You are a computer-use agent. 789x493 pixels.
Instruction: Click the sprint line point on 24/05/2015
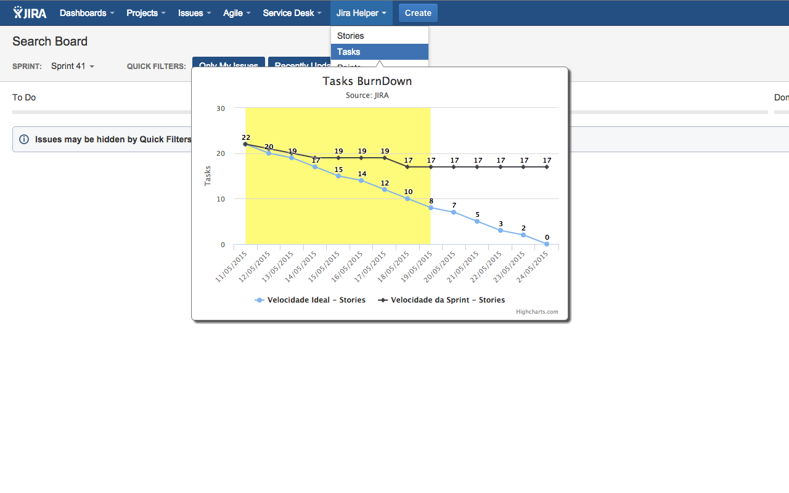pyautogui.click(x=547, y=167)
